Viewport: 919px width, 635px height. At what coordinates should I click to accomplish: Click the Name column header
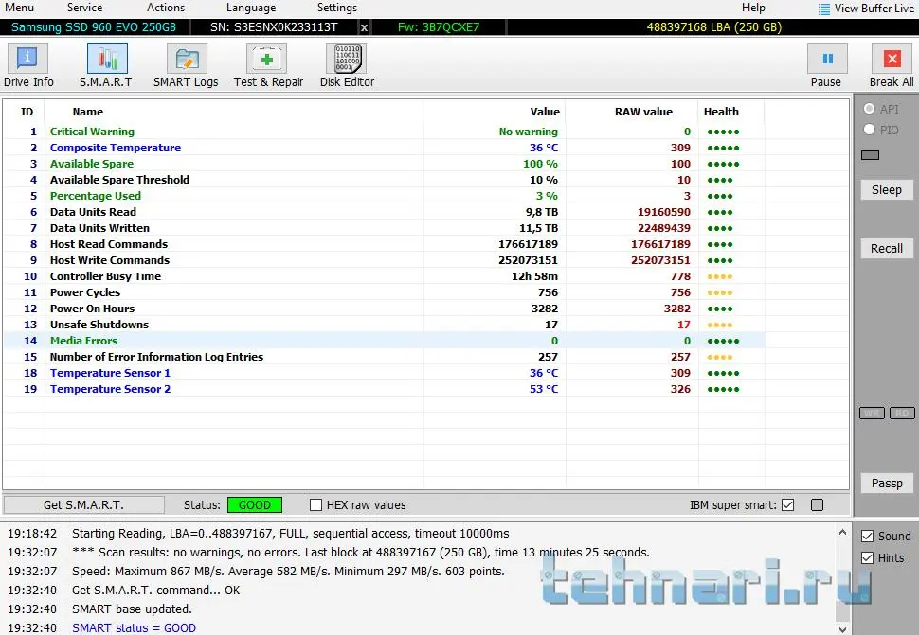[x=88, y=112]
